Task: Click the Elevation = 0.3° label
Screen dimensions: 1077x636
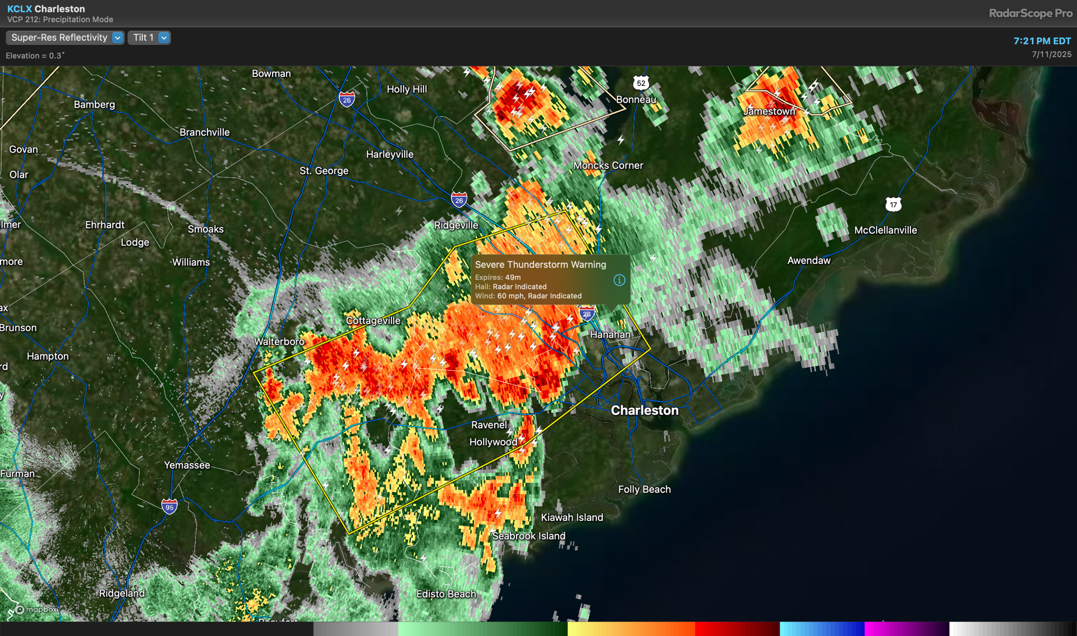Action: [x=35, y=56]
